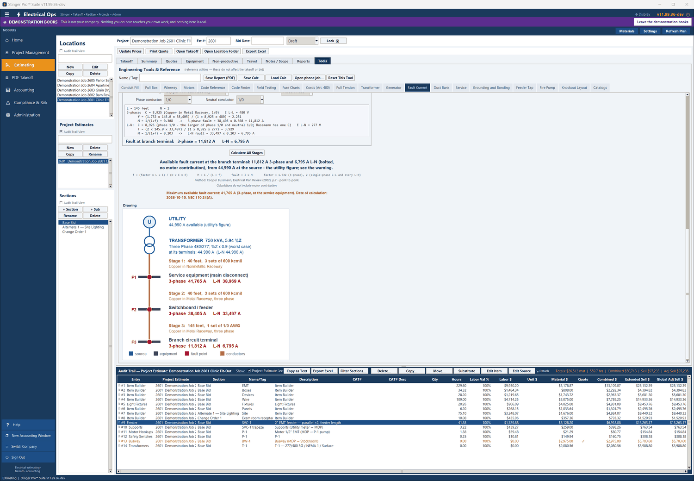This screenshot has height=481, width=694.
Task: Open the hamburger navigation menu
Action: coord(7,14)
